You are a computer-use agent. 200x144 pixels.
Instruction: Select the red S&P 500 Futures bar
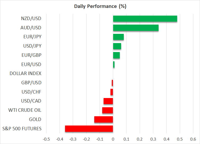point(89,129)
